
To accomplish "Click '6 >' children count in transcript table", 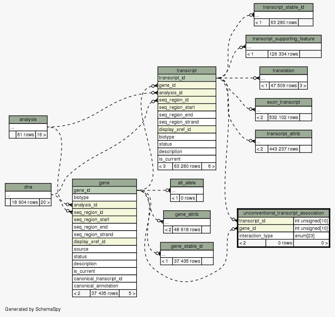I will click(x=209, y=166).
